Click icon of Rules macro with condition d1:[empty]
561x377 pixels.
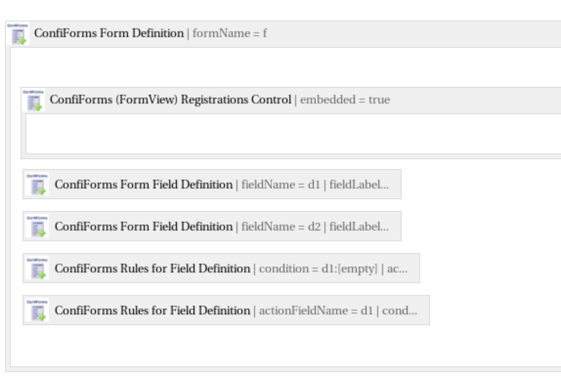point(37,268)
